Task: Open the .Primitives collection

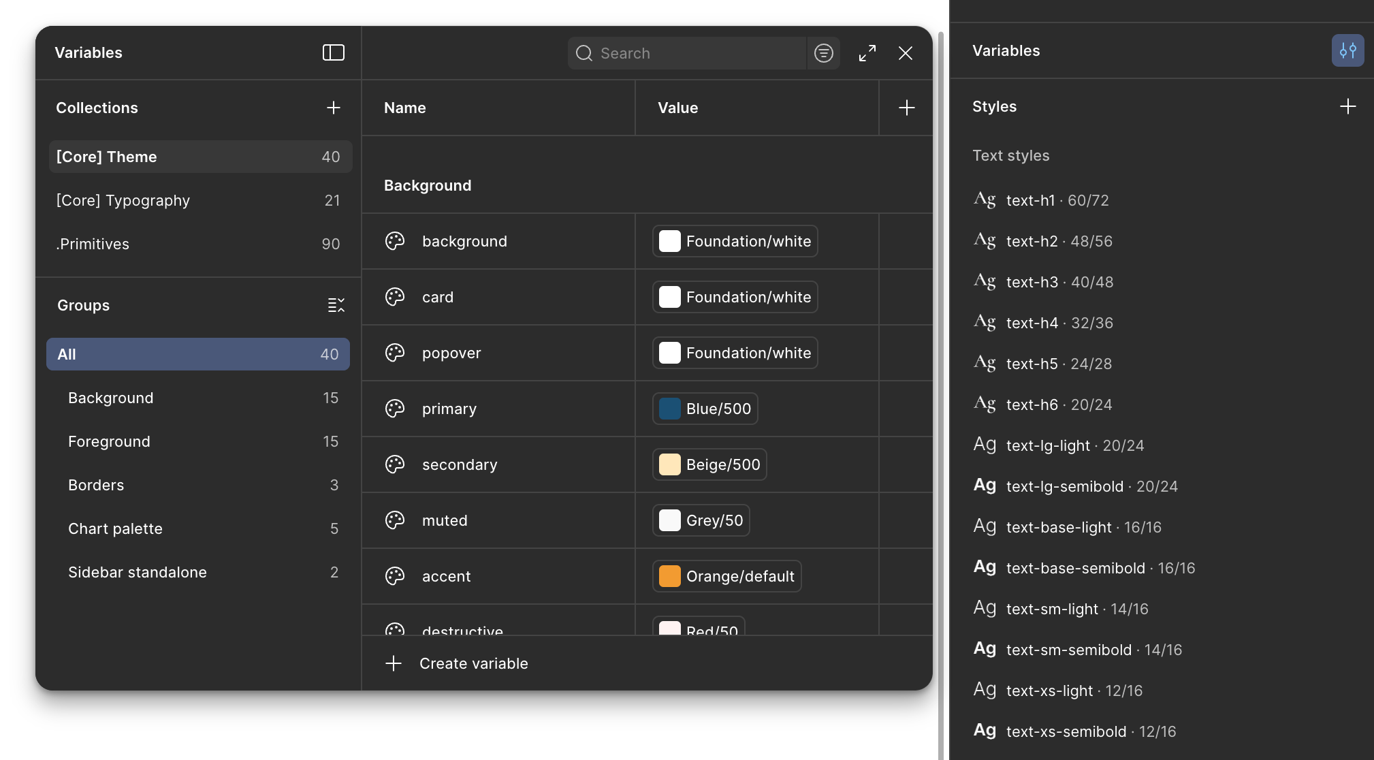Action: [x=93, y=244]
